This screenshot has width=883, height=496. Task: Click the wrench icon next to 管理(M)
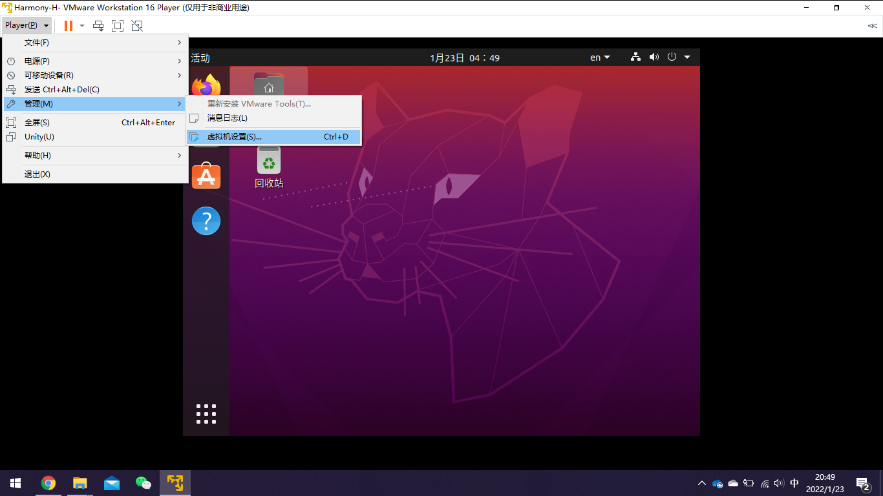11,104
